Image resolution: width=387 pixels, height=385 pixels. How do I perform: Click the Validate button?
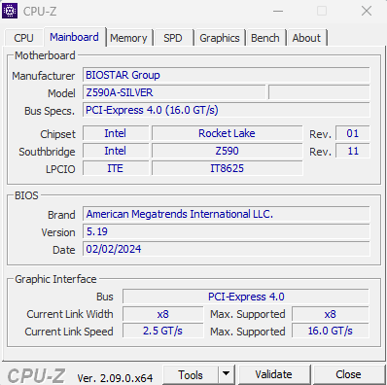point(273,374)
